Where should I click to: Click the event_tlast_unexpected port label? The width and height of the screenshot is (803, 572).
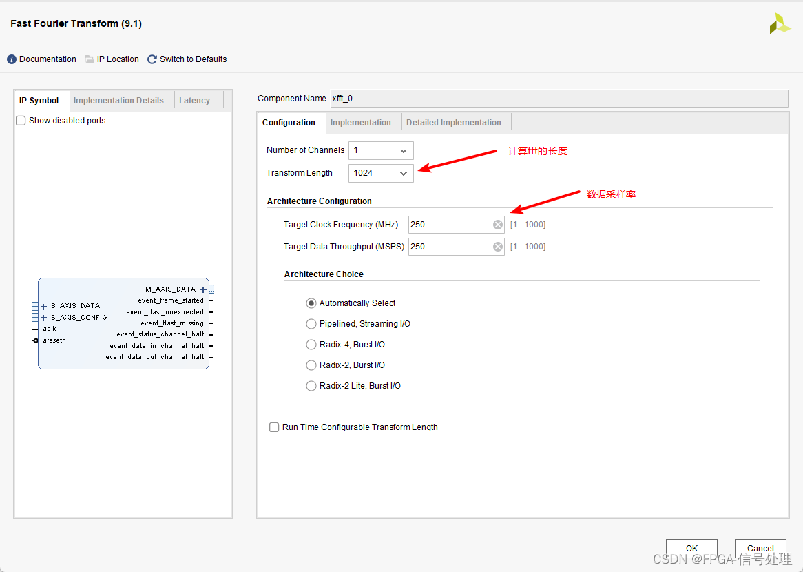point(165,312)
